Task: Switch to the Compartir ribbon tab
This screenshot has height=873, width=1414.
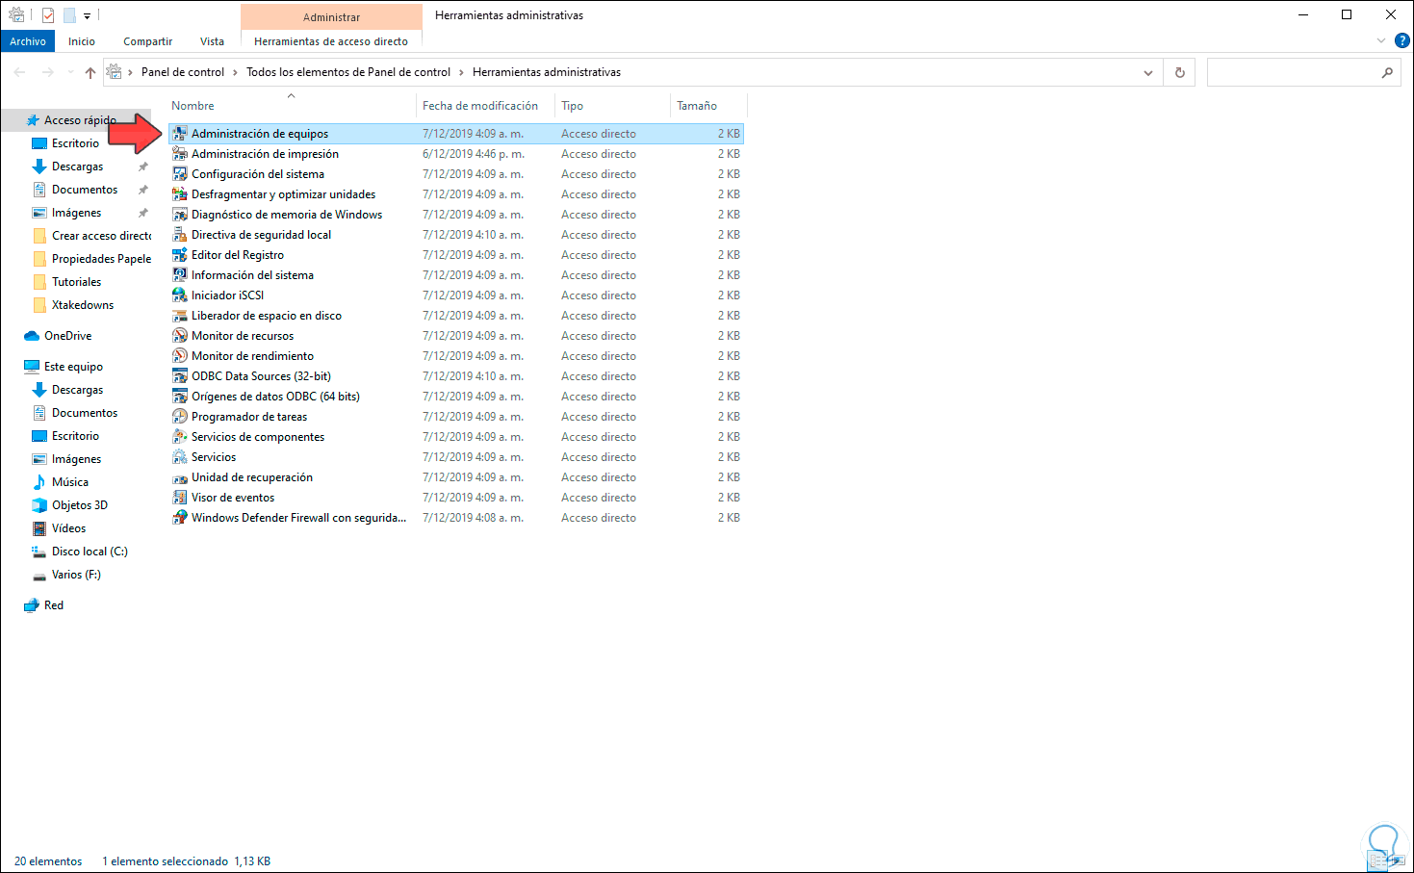Action: point(148,41)
